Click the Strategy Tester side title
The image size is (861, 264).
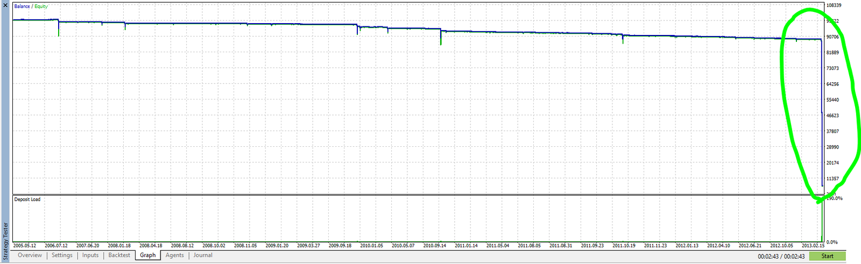[x=6, y=241]
